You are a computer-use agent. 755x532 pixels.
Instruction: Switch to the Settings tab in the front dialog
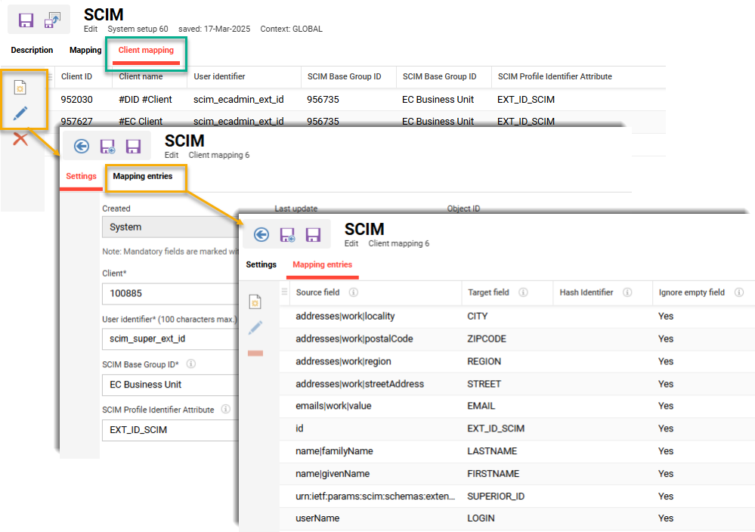(261, 264)
